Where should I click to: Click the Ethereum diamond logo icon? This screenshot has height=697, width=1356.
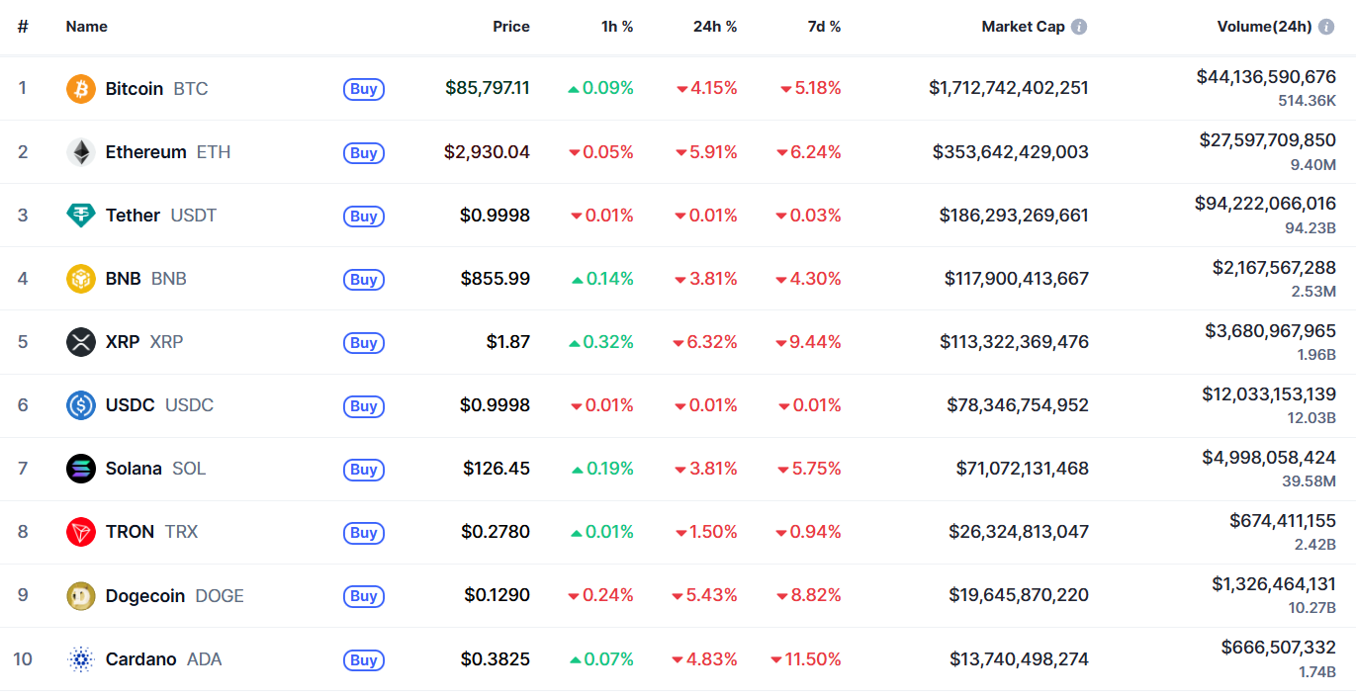tap(81, 151)
